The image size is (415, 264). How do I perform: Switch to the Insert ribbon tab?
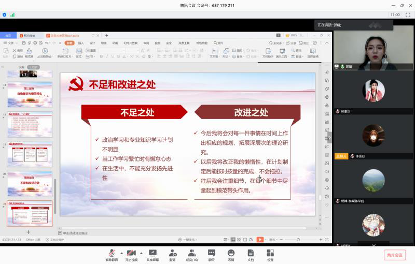click(81, 43)
